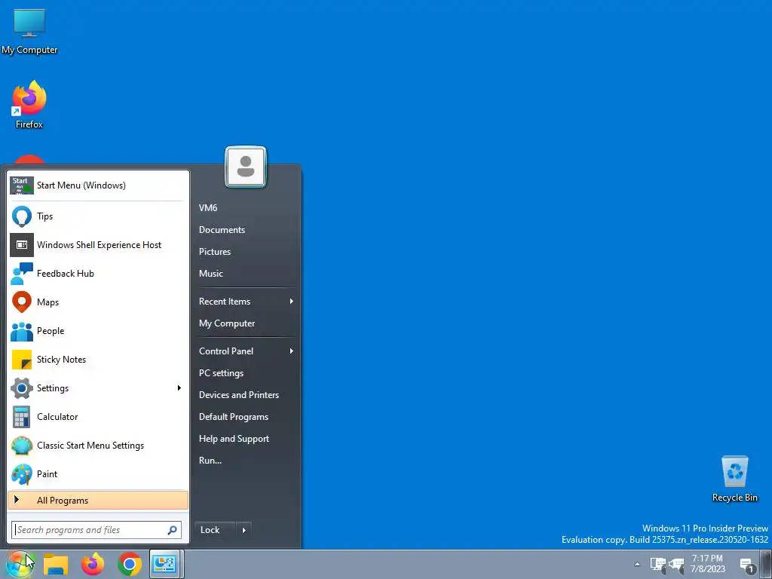
Task: Open the Maps pin icon
Action: point(22,302)
